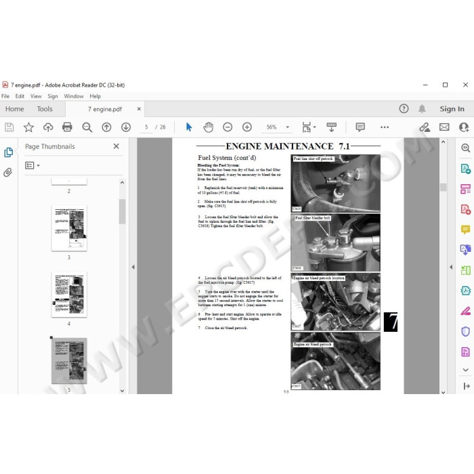The width and height of the screenshot is (474, 474).
Task: Send the file by email envelope icon
Action: (x=444, y=127)
